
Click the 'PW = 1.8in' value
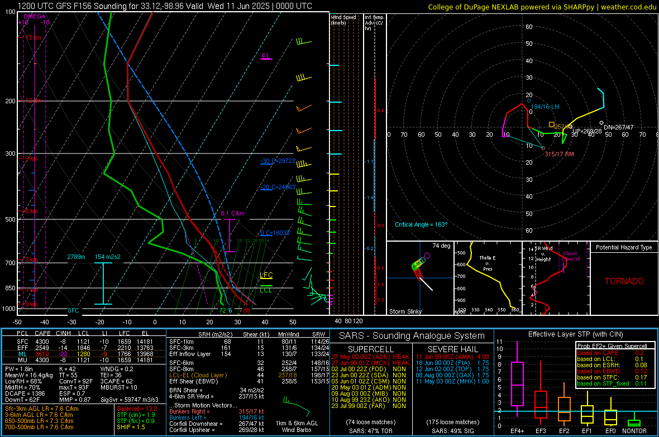pyautogui.click(x=19, y=369)
